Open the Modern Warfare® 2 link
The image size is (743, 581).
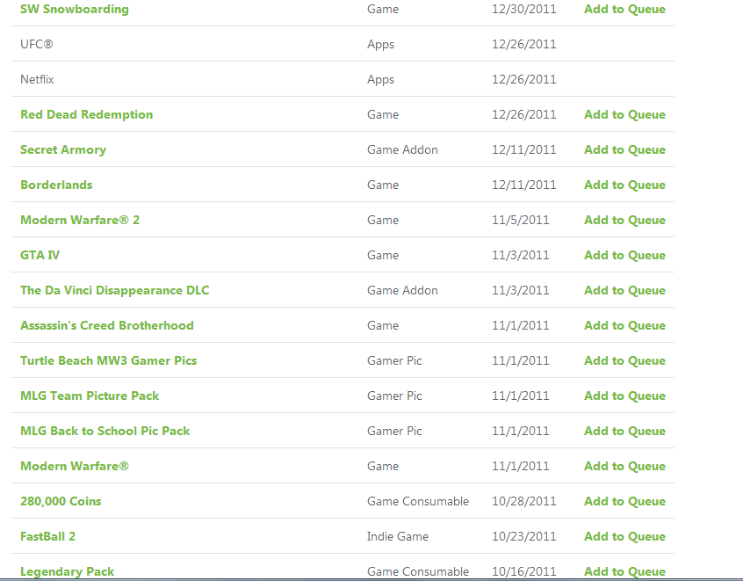80,220
